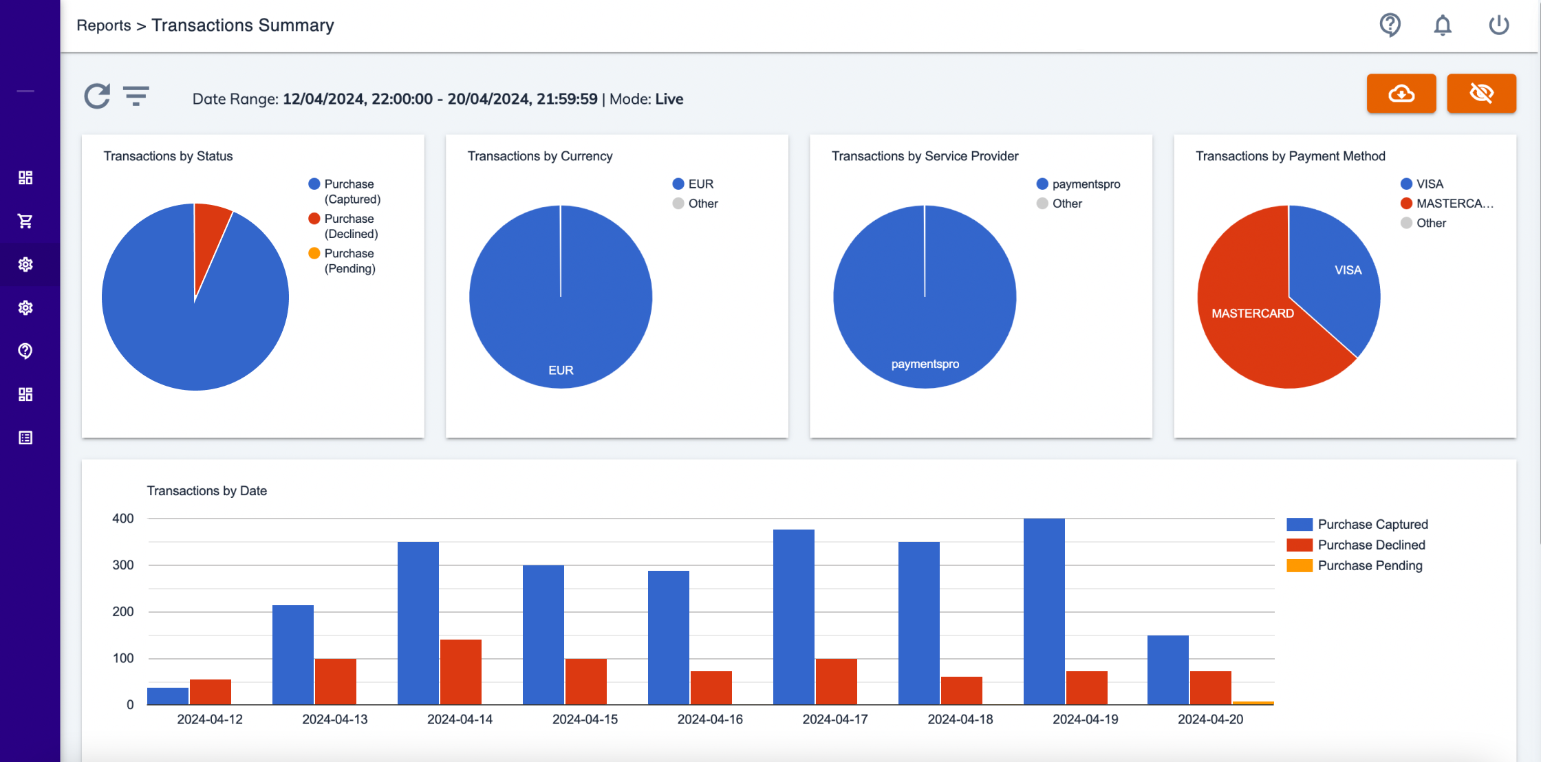Click Other in Payment Method legend

1423,223
